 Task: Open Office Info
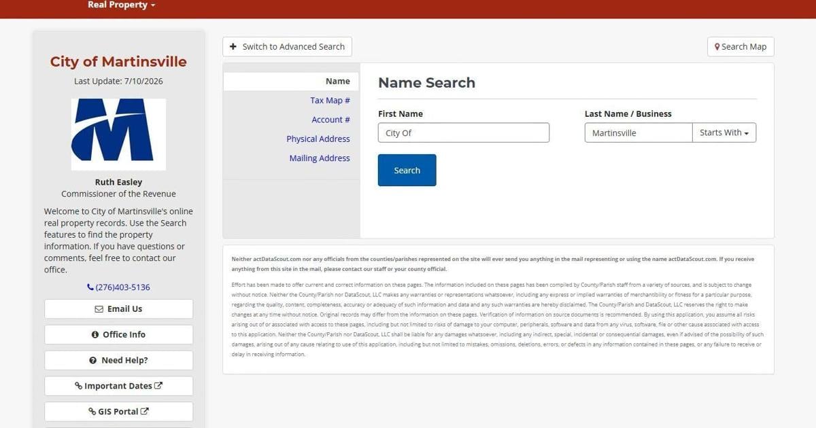click(118, 335)
